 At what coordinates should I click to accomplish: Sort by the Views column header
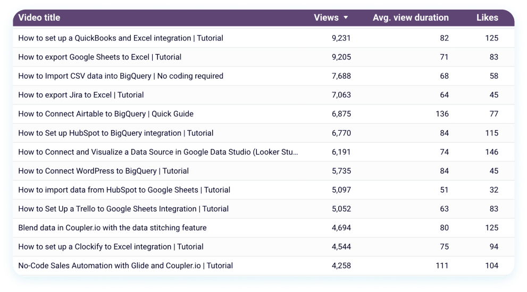tap(326, 18)
